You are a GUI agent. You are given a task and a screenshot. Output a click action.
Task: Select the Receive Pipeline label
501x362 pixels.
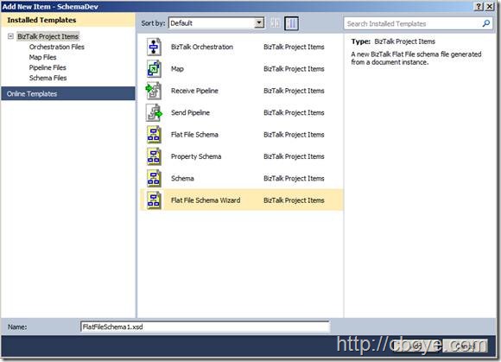(x=194, y=91)
